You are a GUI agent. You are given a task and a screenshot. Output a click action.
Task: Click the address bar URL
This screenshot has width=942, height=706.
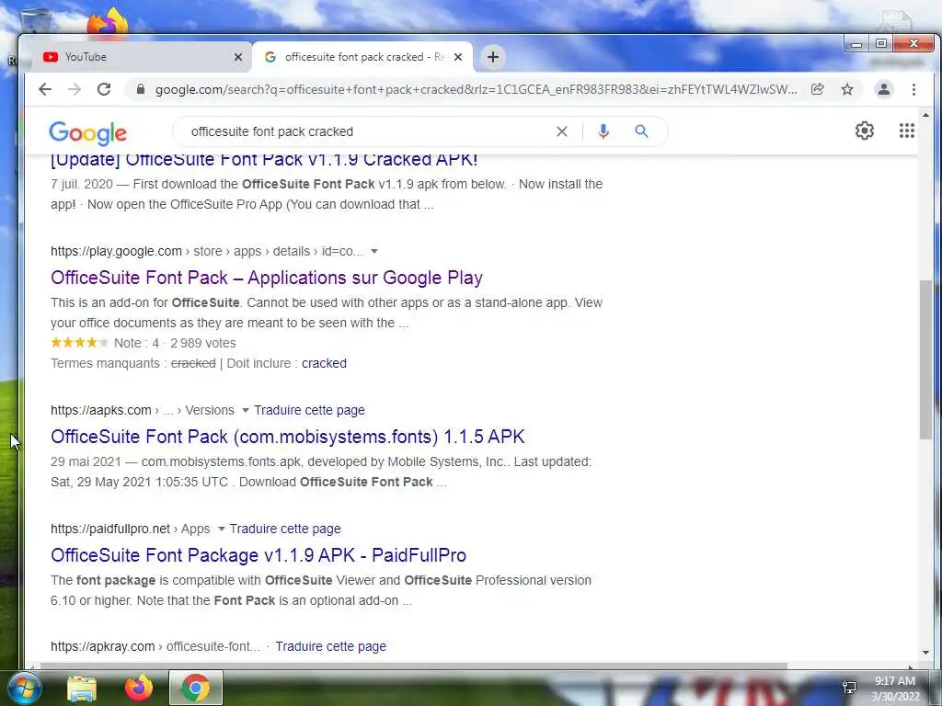(476, 89)
